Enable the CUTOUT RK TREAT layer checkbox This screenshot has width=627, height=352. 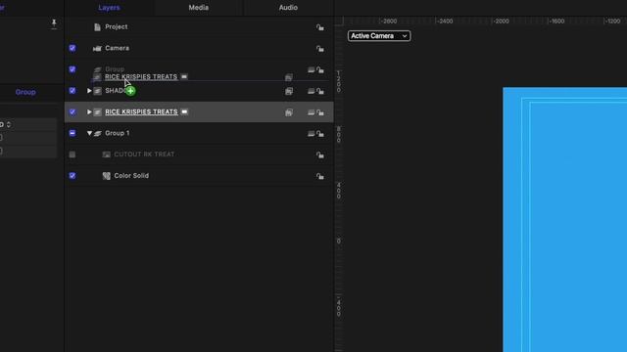tap(72, 154)
